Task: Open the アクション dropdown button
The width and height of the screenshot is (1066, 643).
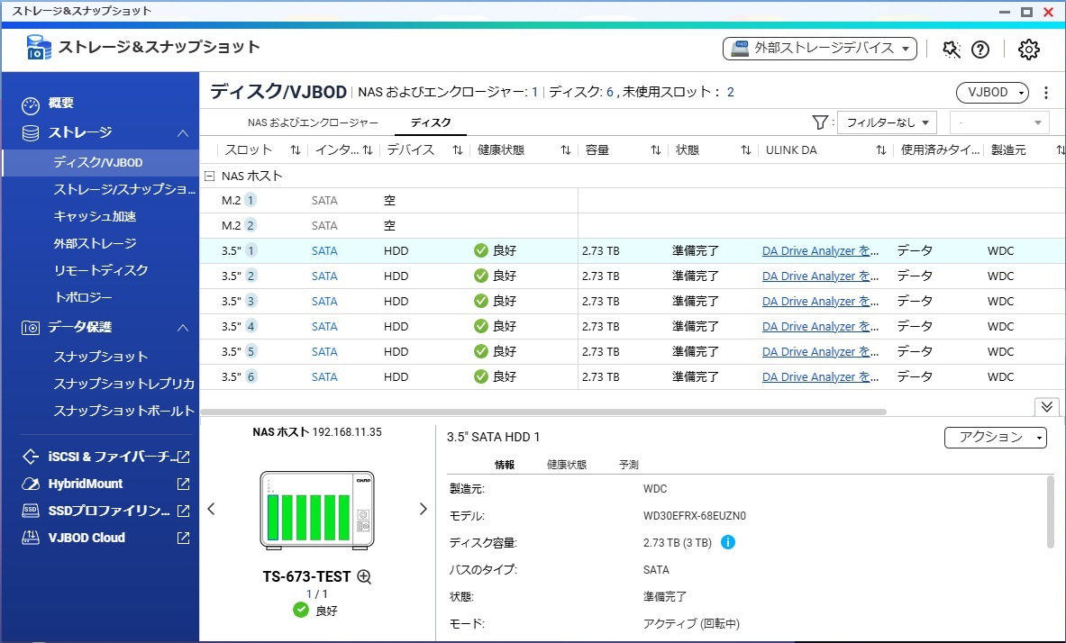Action: pos(996,437)
